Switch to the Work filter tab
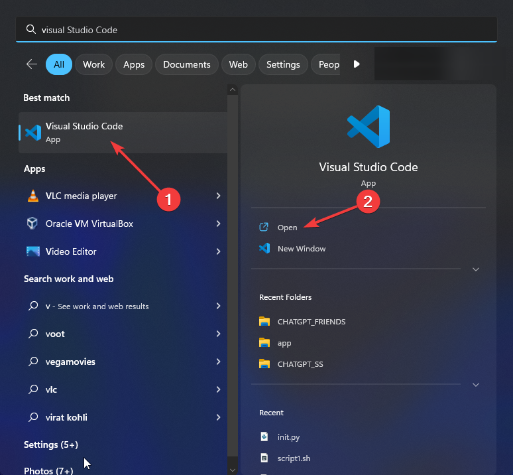The image size is (513, 475). [x=94, y=64]
